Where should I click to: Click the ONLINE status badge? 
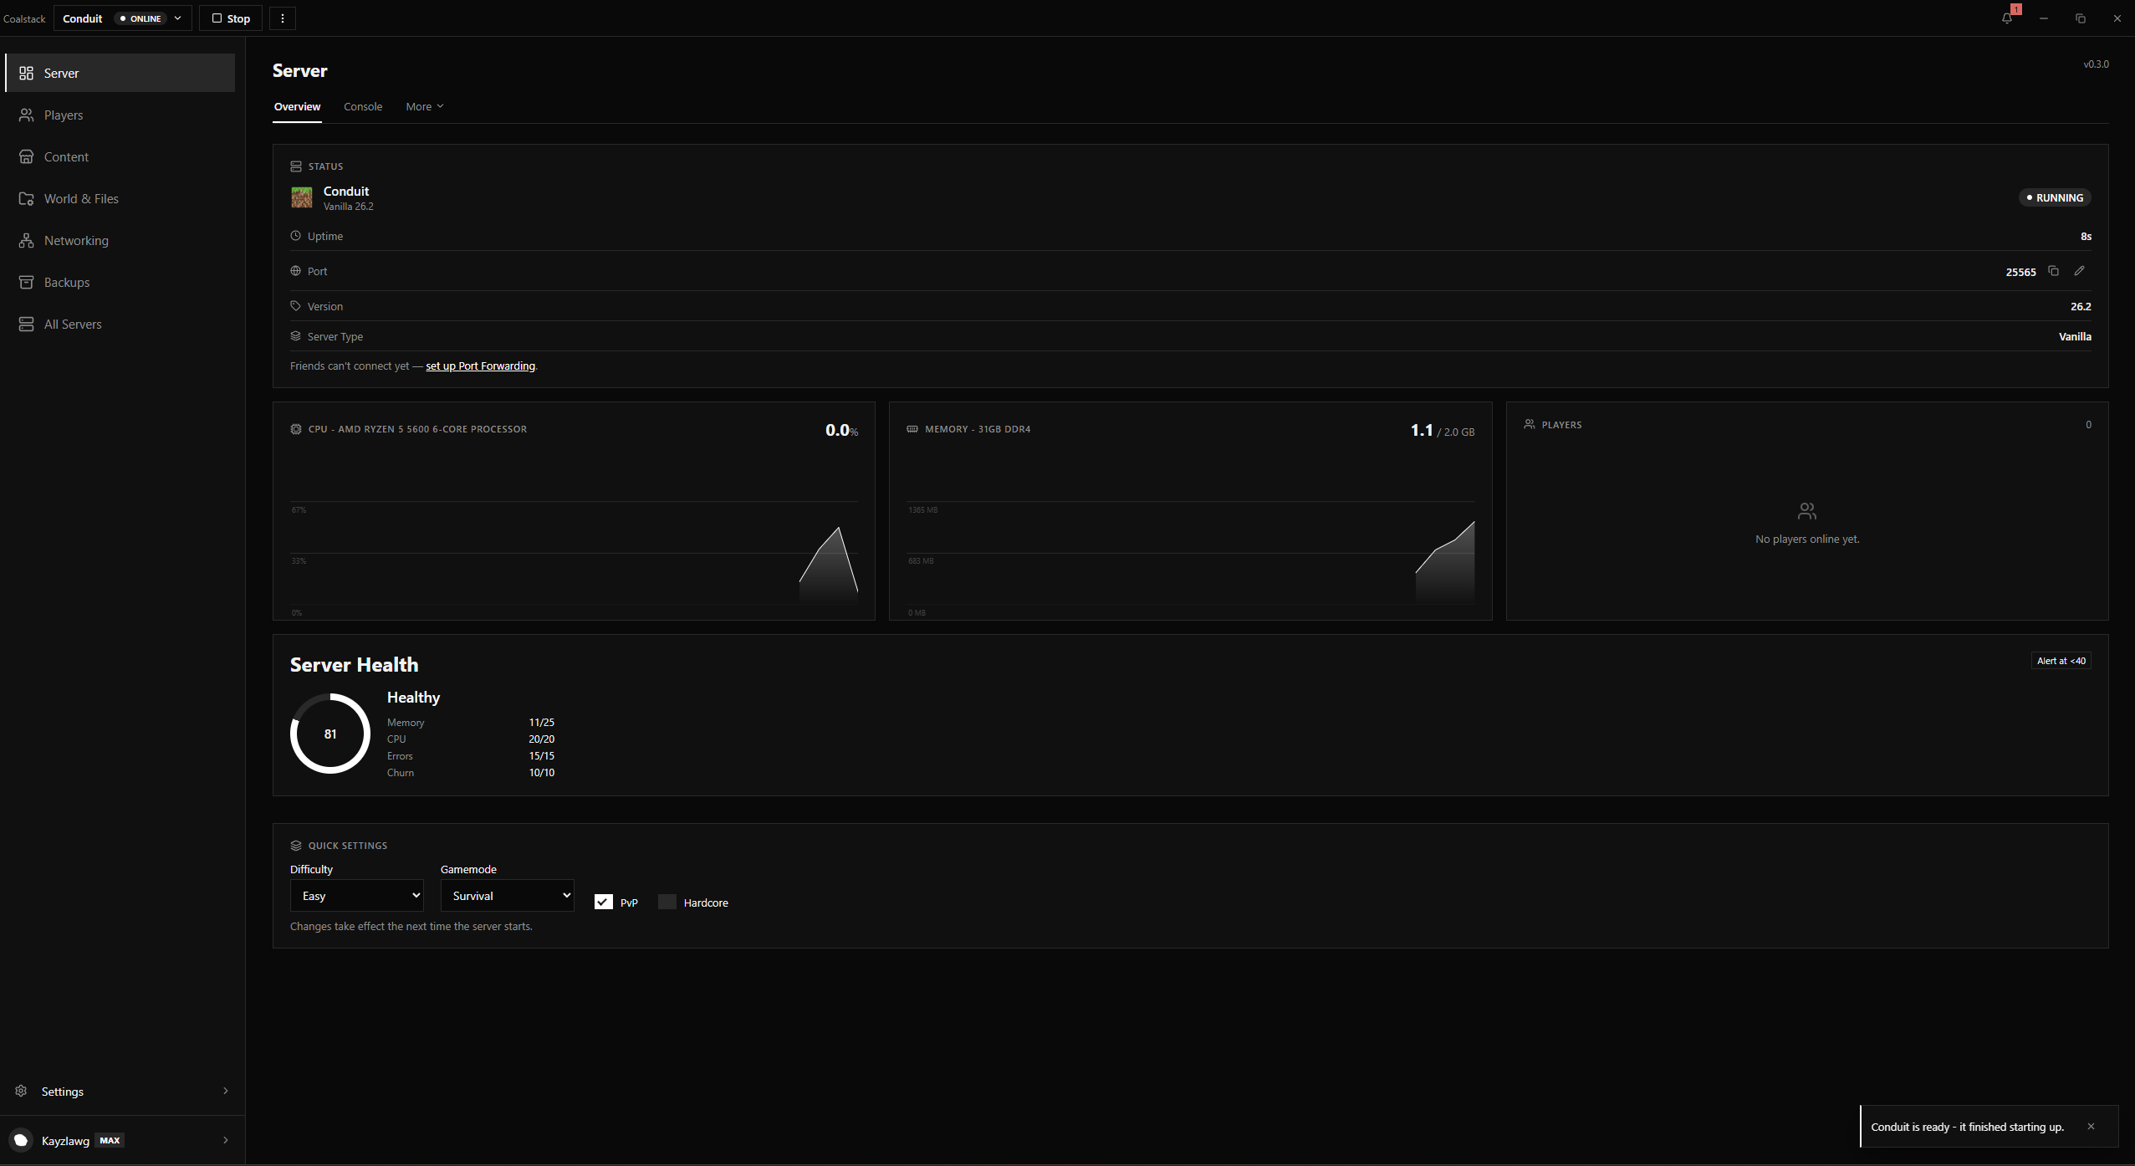[x=140, y=18]
